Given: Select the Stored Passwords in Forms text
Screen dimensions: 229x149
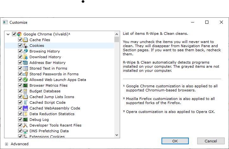Looking at the screenshot, I should (54, 74).
